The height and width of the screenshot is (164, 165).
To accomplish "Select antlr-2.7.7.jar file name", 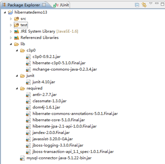I will [x=45, y=95].
